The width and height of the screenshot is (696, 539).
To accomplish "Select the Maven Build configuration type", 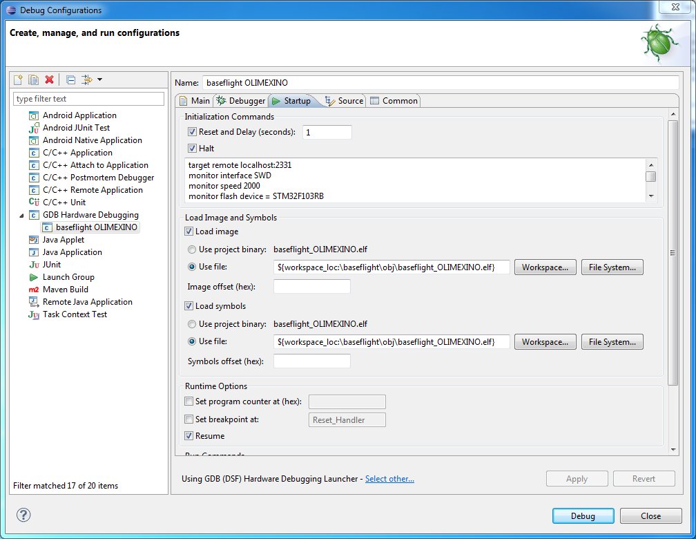I will (x=65, y=290).
